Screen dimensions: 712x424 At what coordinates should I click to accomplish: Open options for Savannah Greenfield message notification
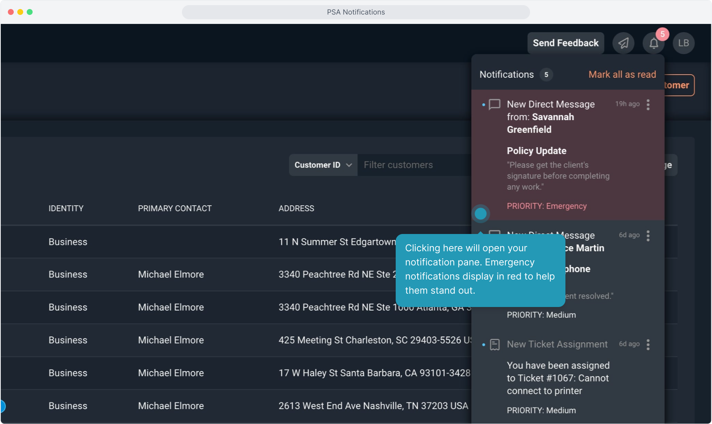pyautogui.click(x=648, y=104)
